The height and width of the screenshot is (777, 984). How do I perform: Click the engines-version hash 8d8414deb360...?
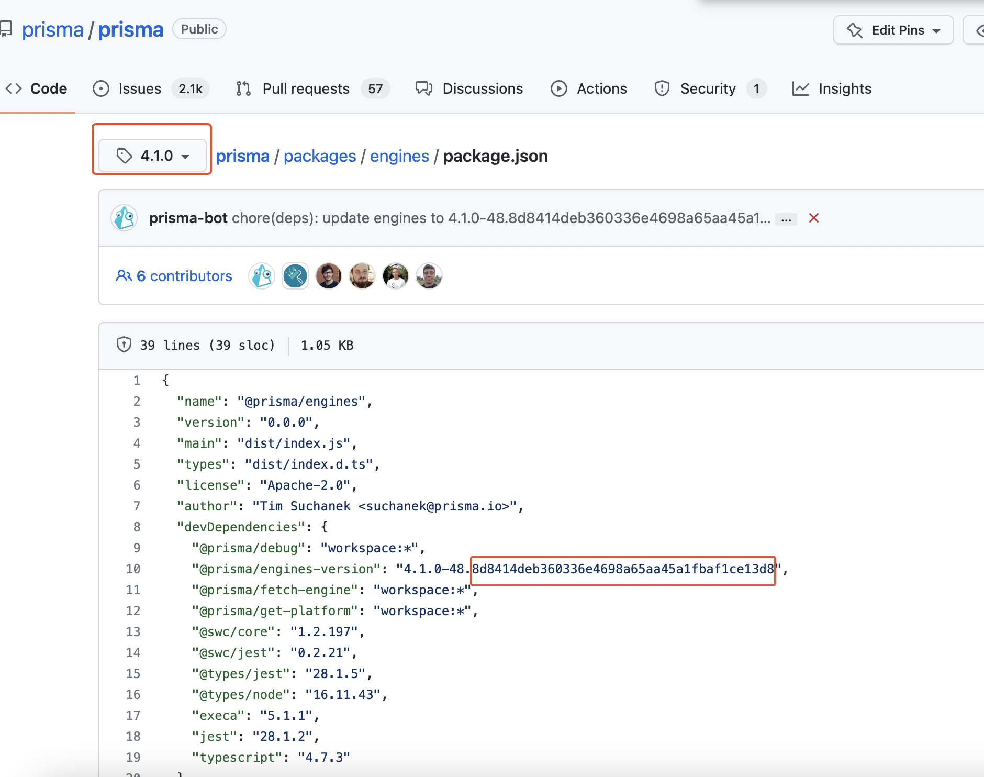click(x=623, y=569)
